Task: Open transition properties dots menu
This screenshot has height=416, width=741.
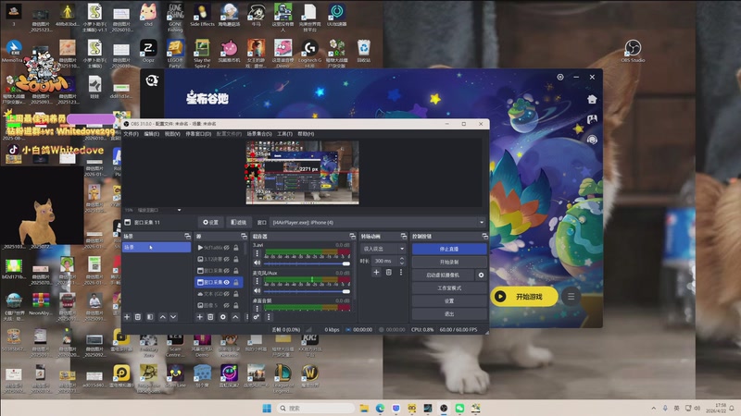Action: (401, 272)
